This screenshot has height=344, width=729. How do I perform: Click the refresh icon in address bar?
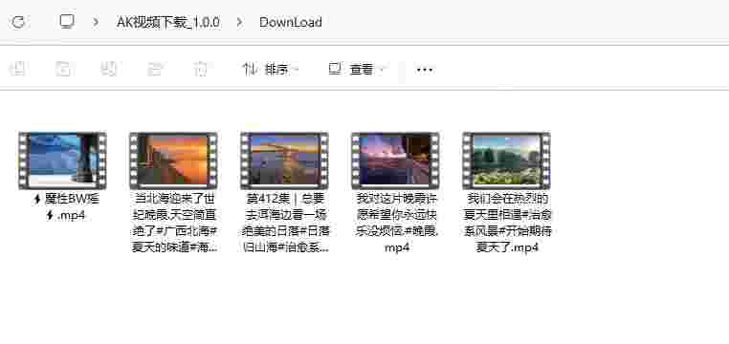18,22
